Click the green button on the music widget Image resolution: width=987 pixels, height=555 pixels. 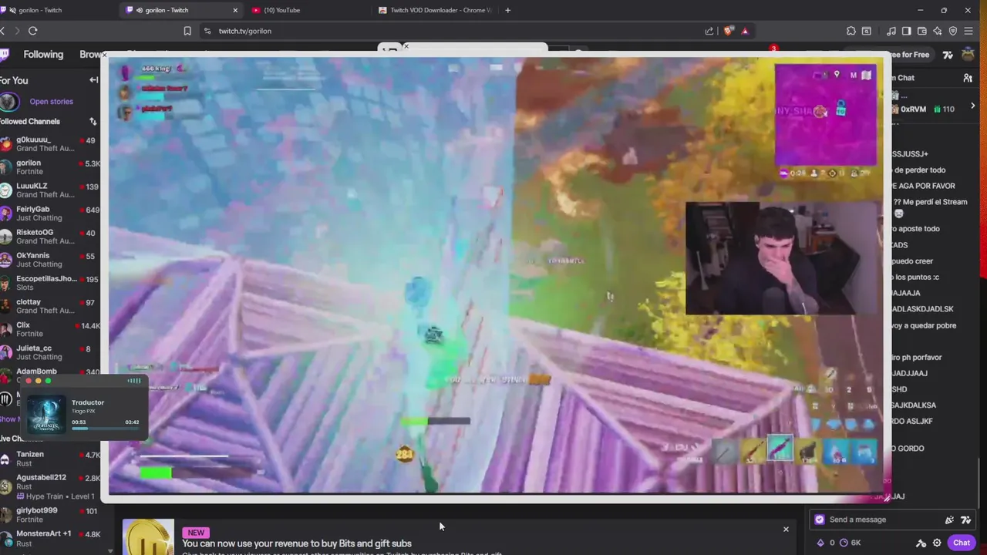coord(48,381)
